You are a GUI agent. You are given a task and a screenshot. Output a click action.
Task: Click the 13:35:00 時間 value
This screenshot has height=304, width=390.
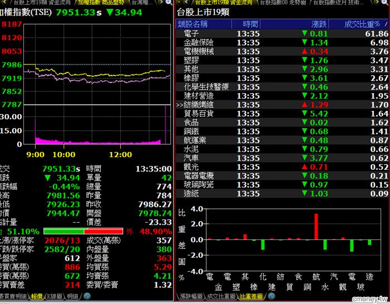(153, 169)
